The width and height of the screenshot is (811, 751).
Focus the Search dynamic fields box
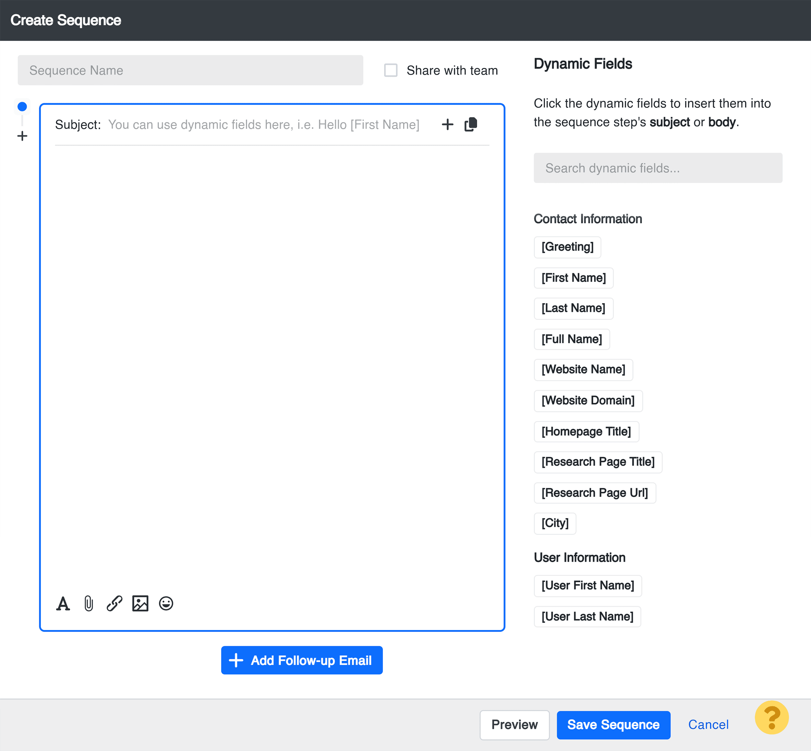658,168
